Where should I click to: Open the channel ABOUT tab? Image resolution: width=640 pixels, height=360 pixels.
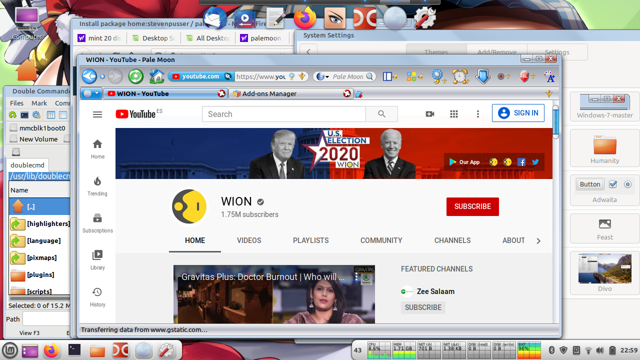(513, 240)
